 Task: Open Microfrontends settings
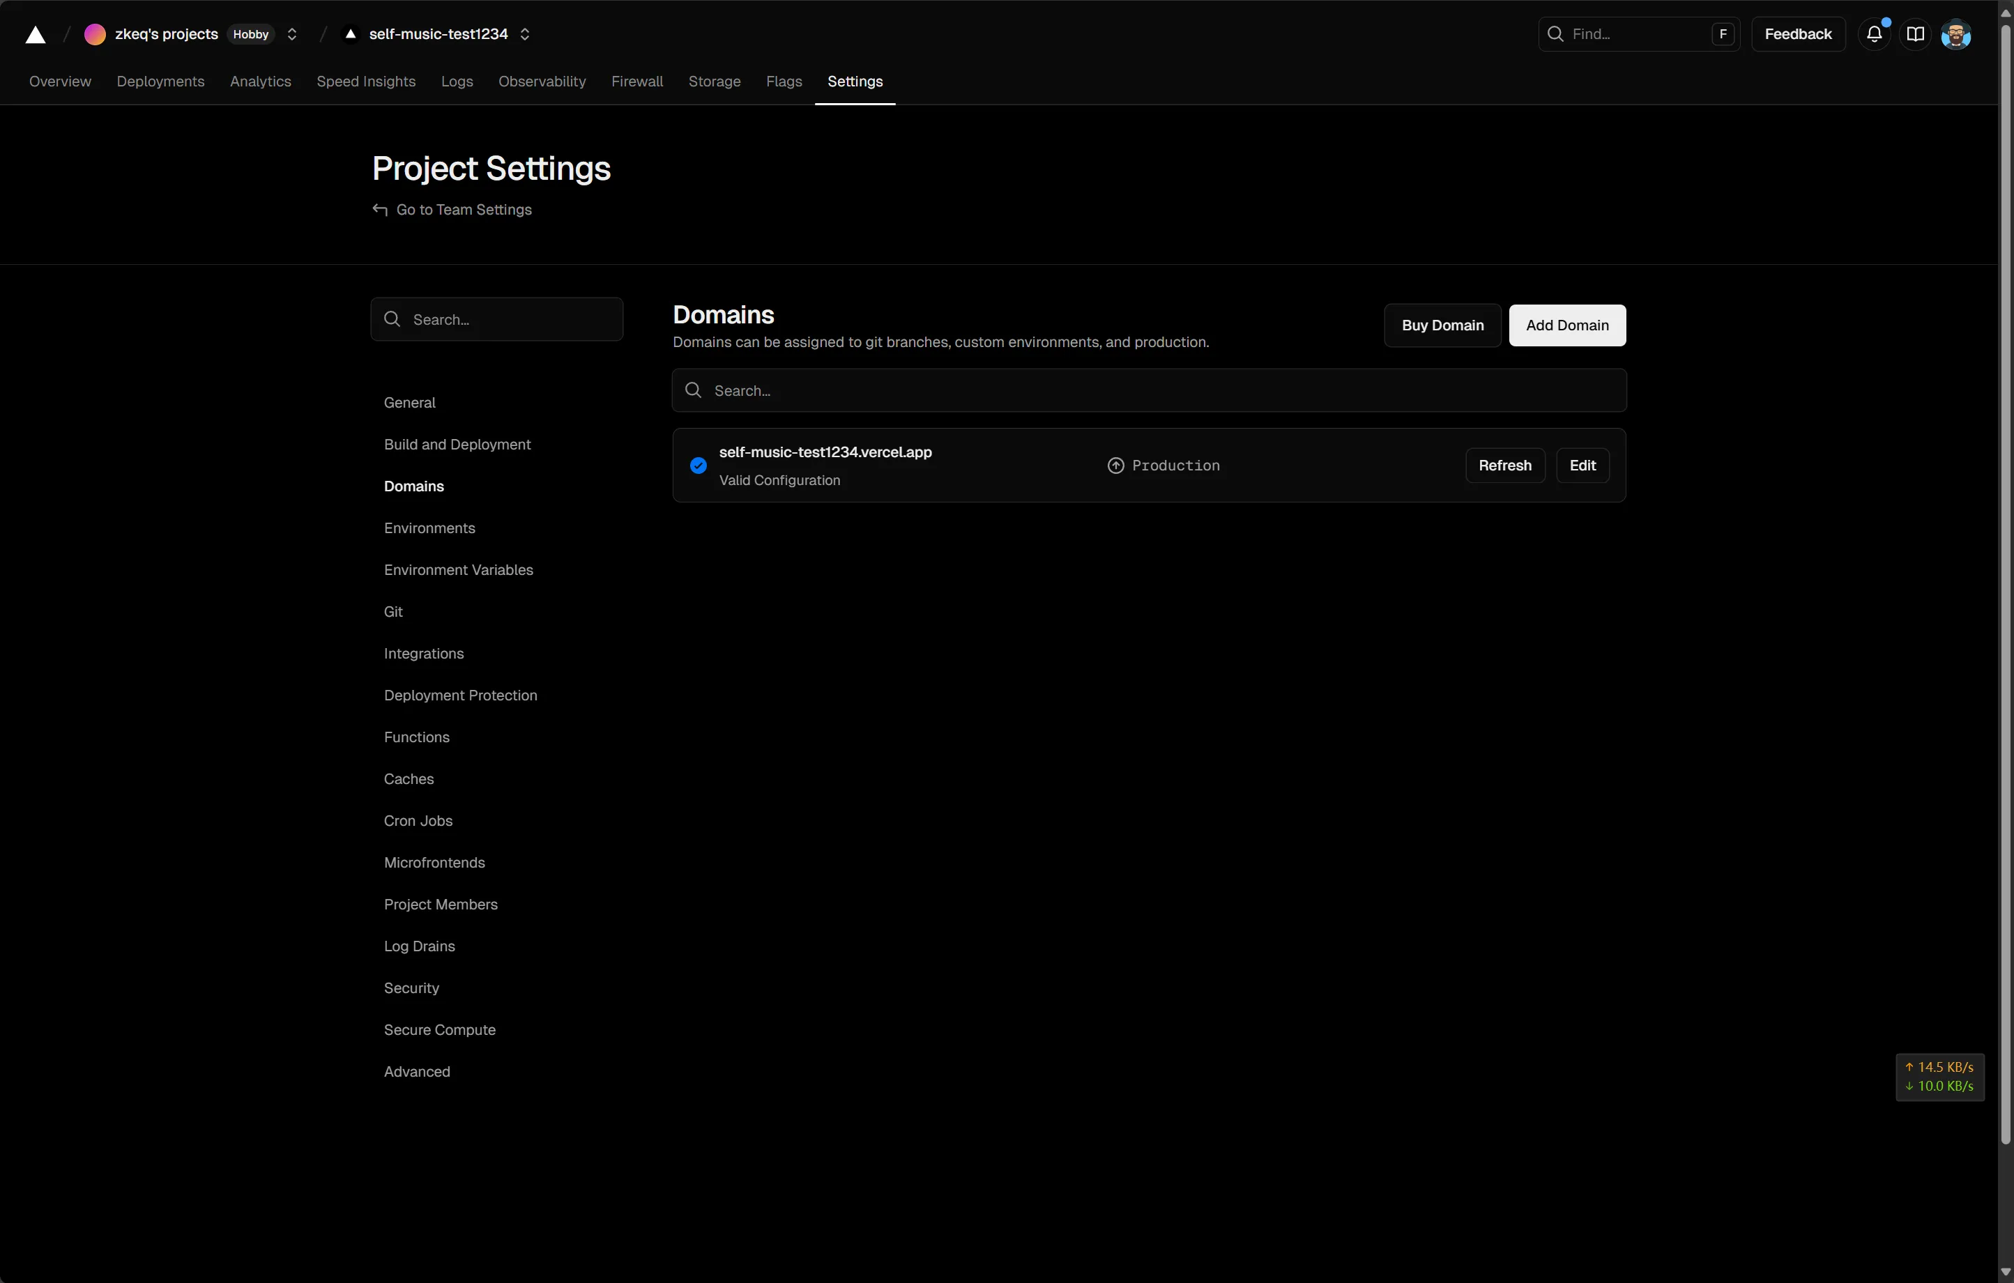coord(434,862)
